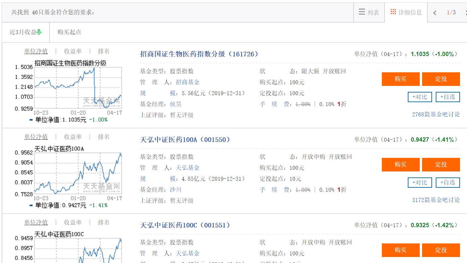The width and height of the screenshot is (467, 263).
Task: Click 购买 button for the first fund
Action: point(400,79)
